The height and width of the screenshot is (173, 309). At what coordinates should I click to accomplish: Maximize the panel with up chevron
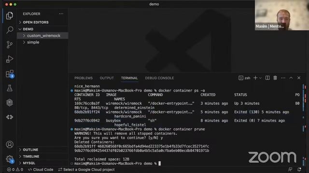tap(291, 78)
